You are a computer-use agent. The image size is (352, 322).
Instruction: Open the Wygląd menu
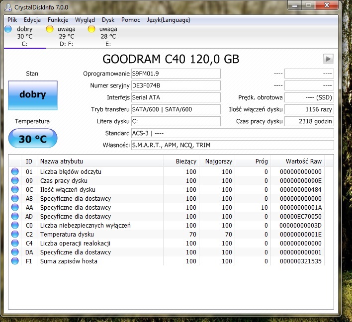click(85, 20)
